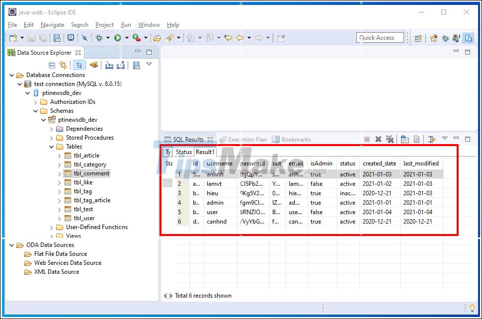Click the green Run icon in the toolbar
482x319 pixels.
tap(118, 37)
